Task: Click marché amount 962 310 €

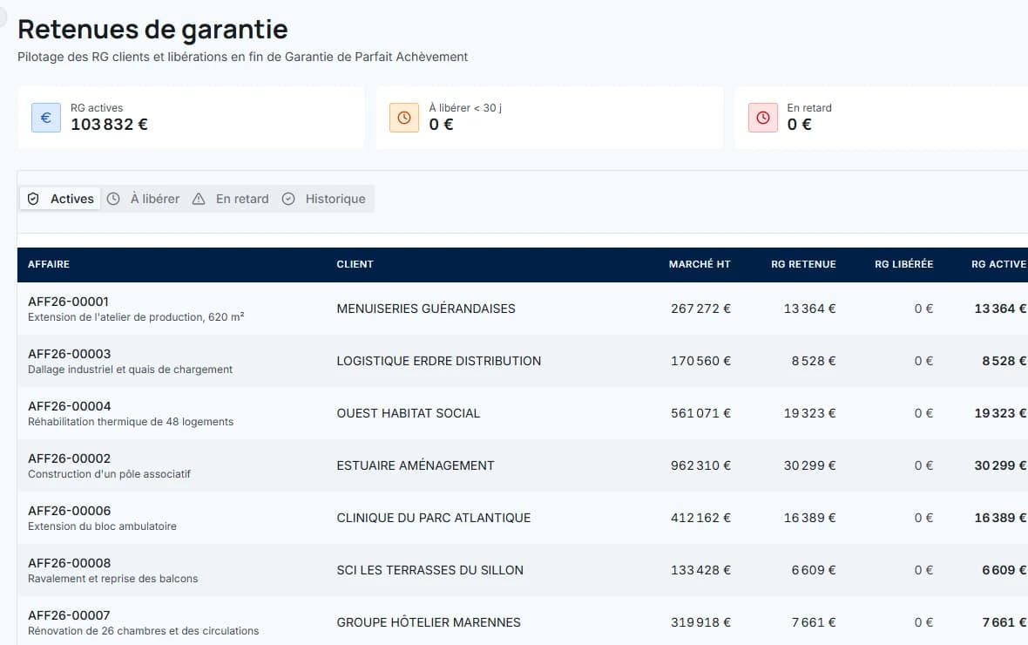Action: [700, 465]
